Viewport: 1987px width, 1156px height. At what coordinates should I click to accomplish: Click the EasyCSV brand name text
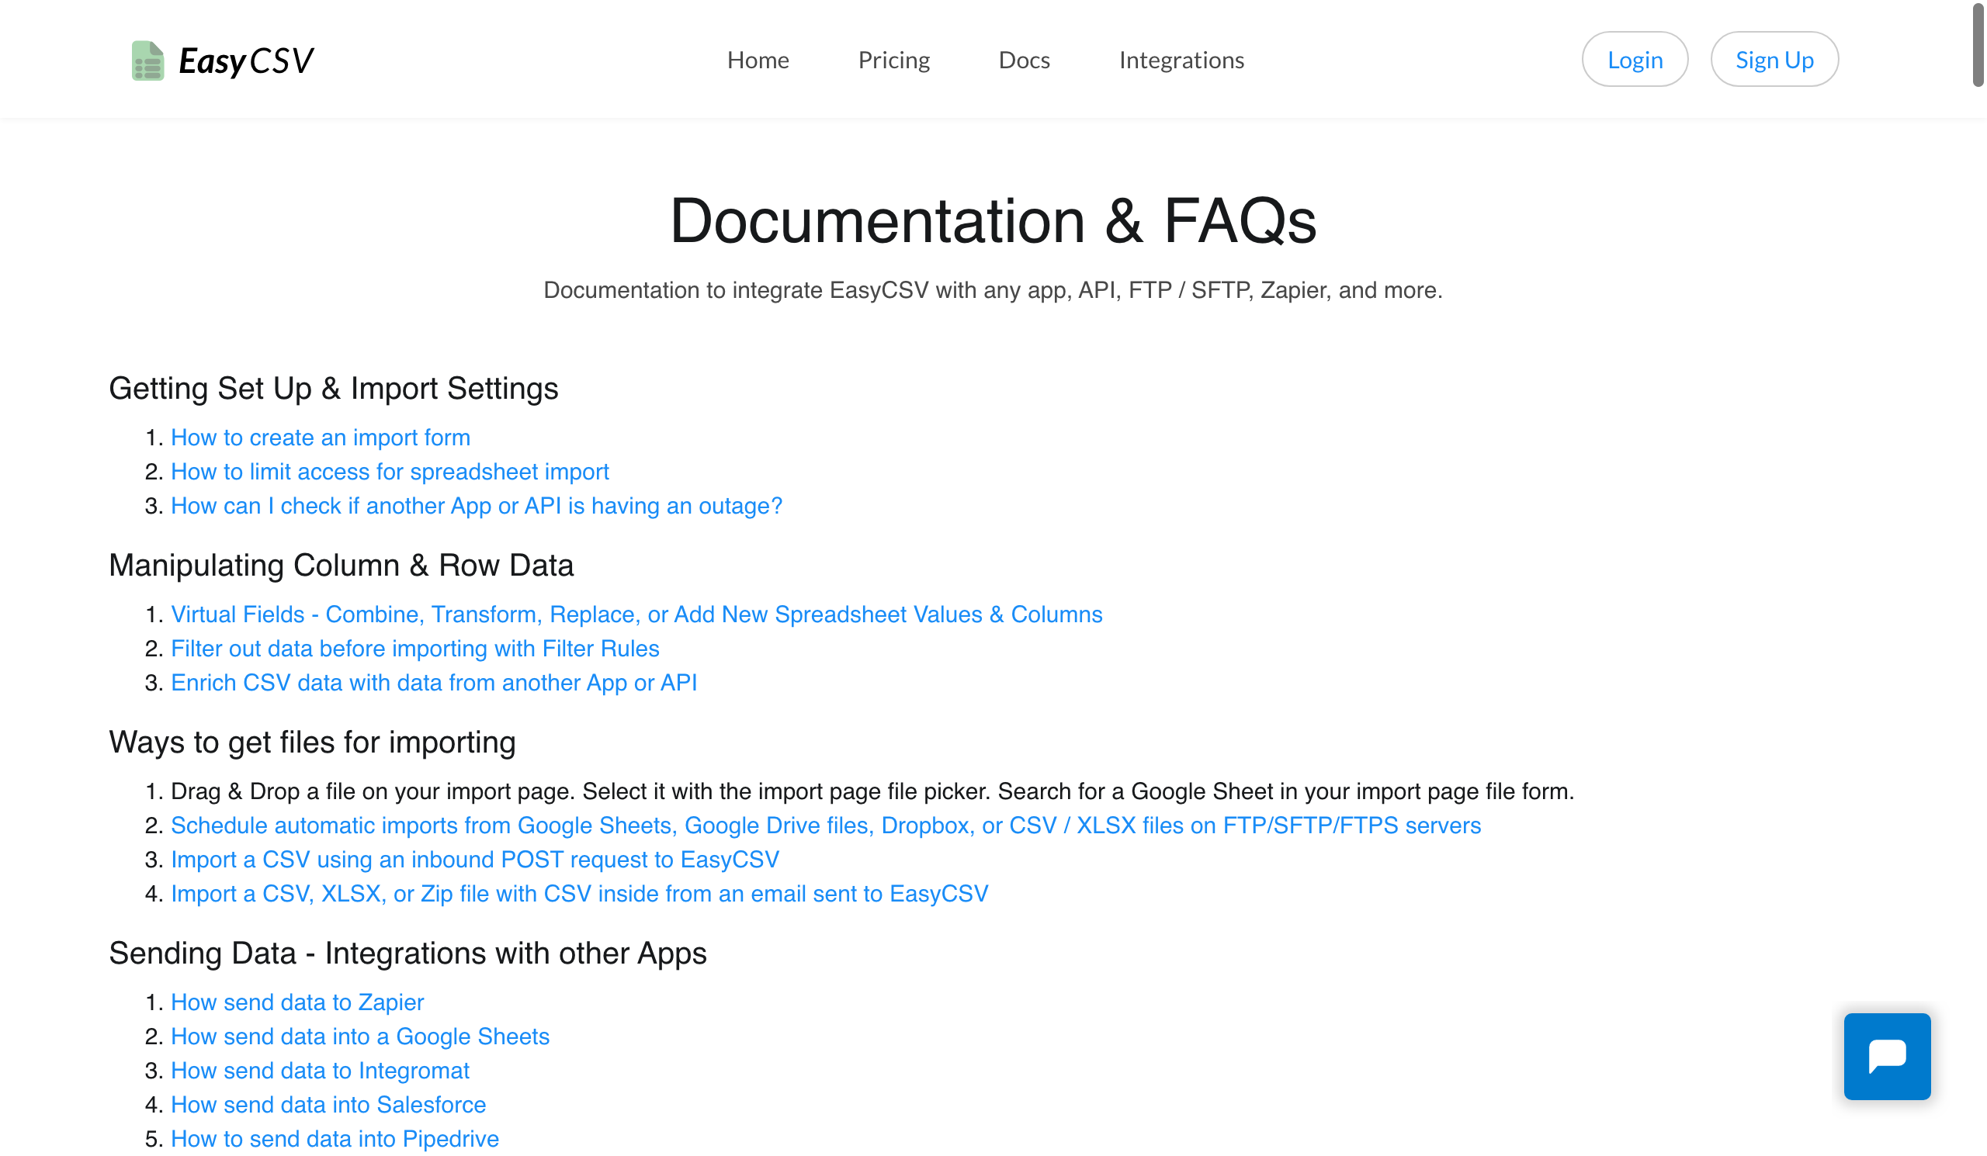pos(246,61)
